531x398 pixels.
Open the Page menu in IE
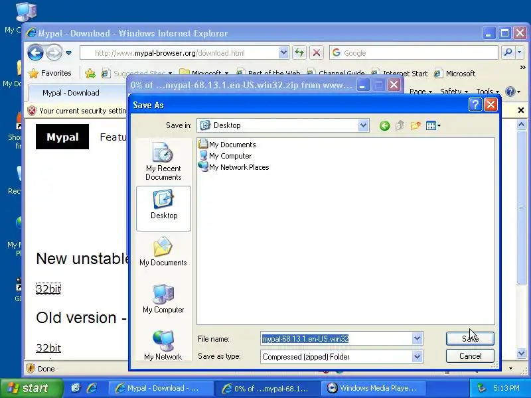(x=421, y=92)
